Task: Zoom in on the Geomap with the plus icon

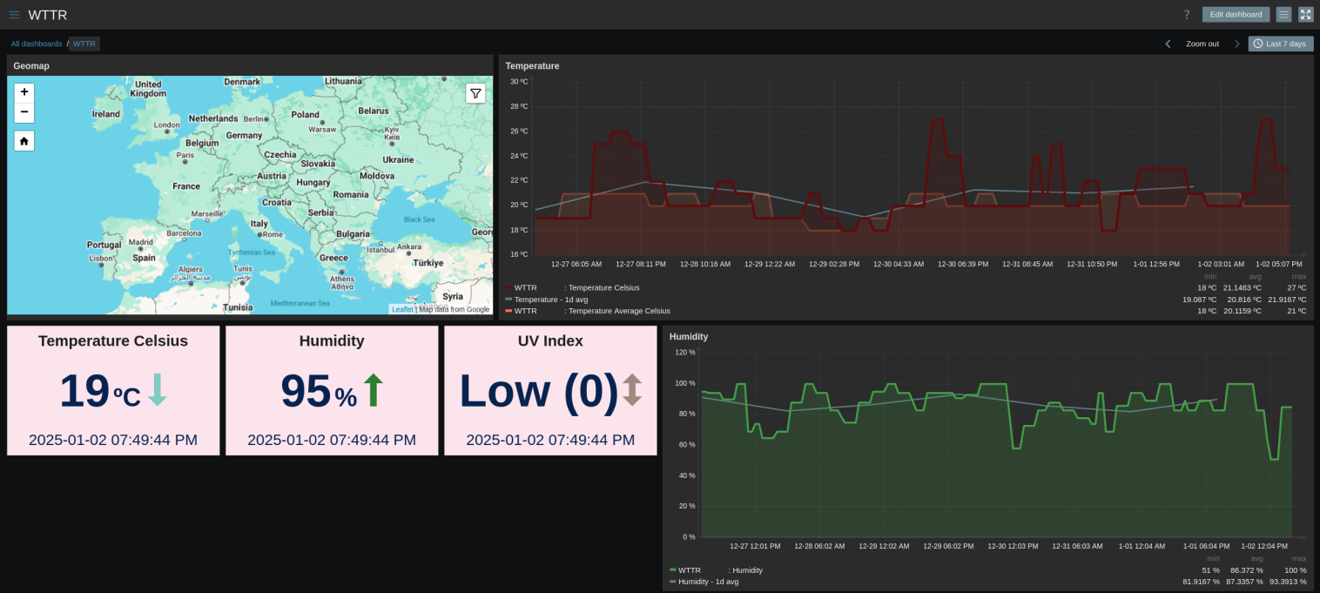Action: click(24, 91)
